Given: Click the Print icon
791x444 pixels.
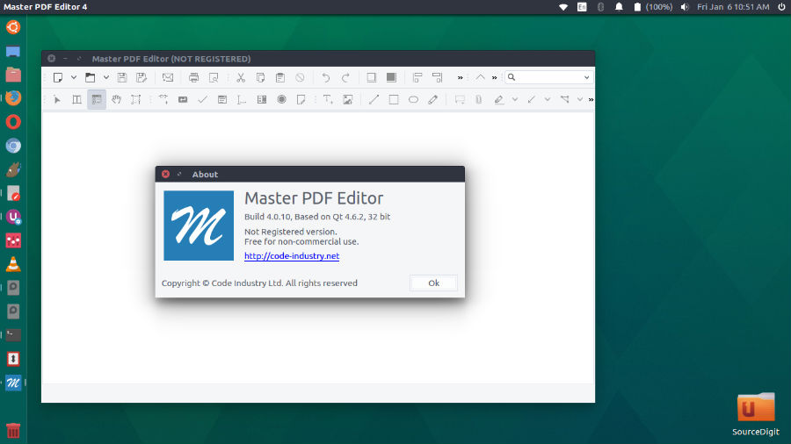Looking at the screenshot, I should [x=193, y=77].
